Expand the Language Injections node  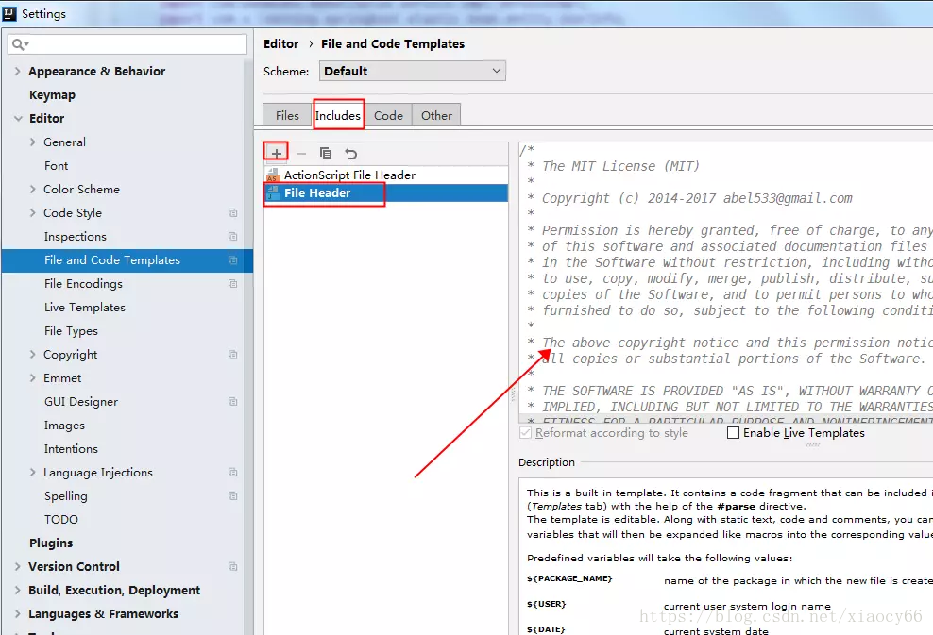tap(33, 472)
